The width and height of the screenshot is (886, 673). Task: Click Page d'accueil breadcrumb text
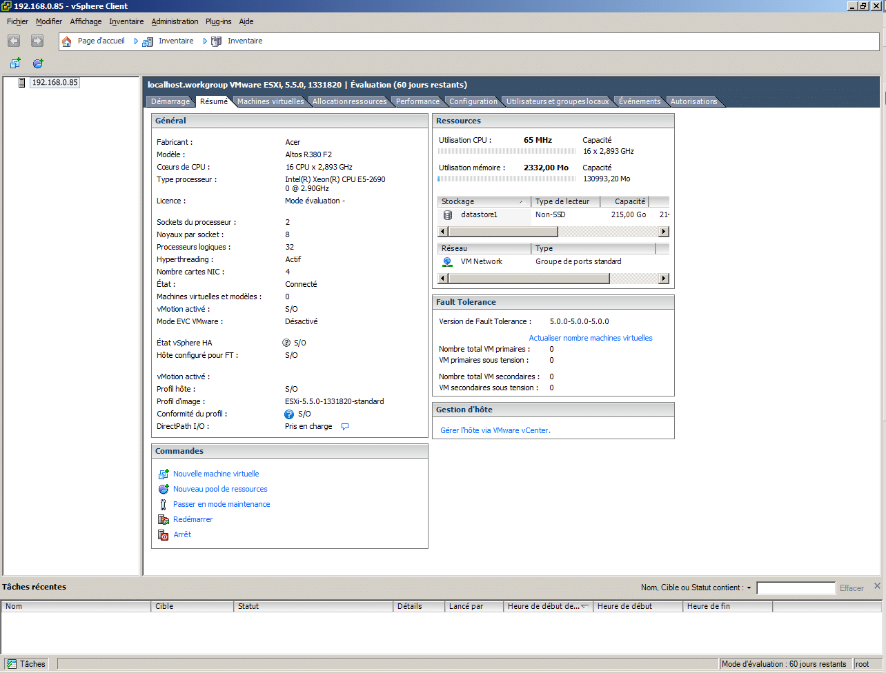(101, 41)
